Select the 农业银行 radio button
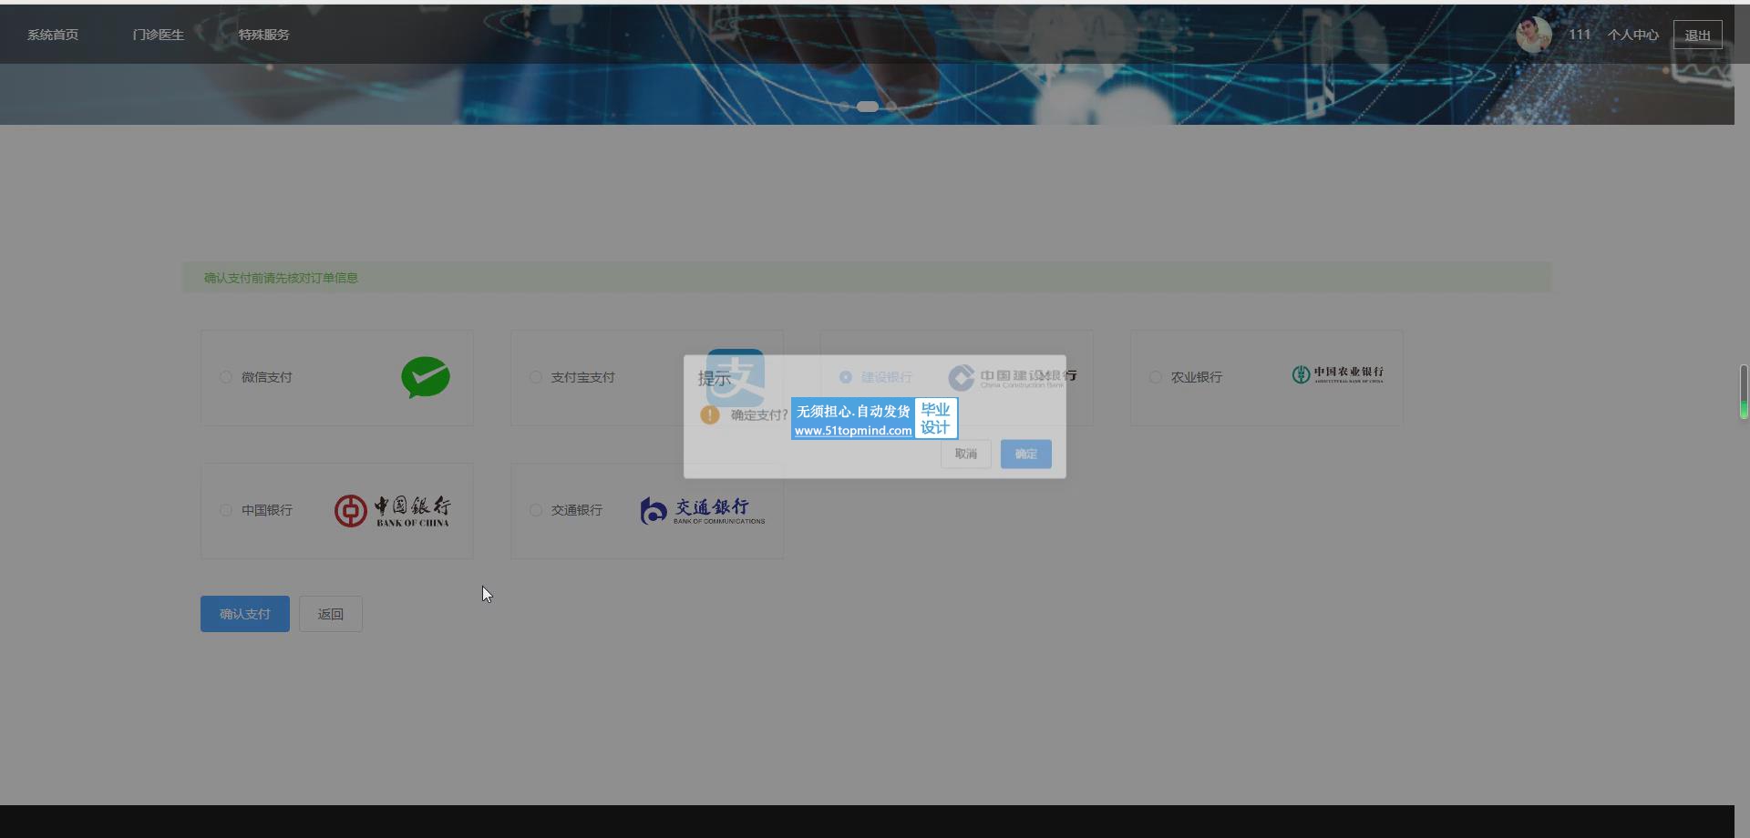This screenshot has width=1750, height=838. pos(1155,377)
